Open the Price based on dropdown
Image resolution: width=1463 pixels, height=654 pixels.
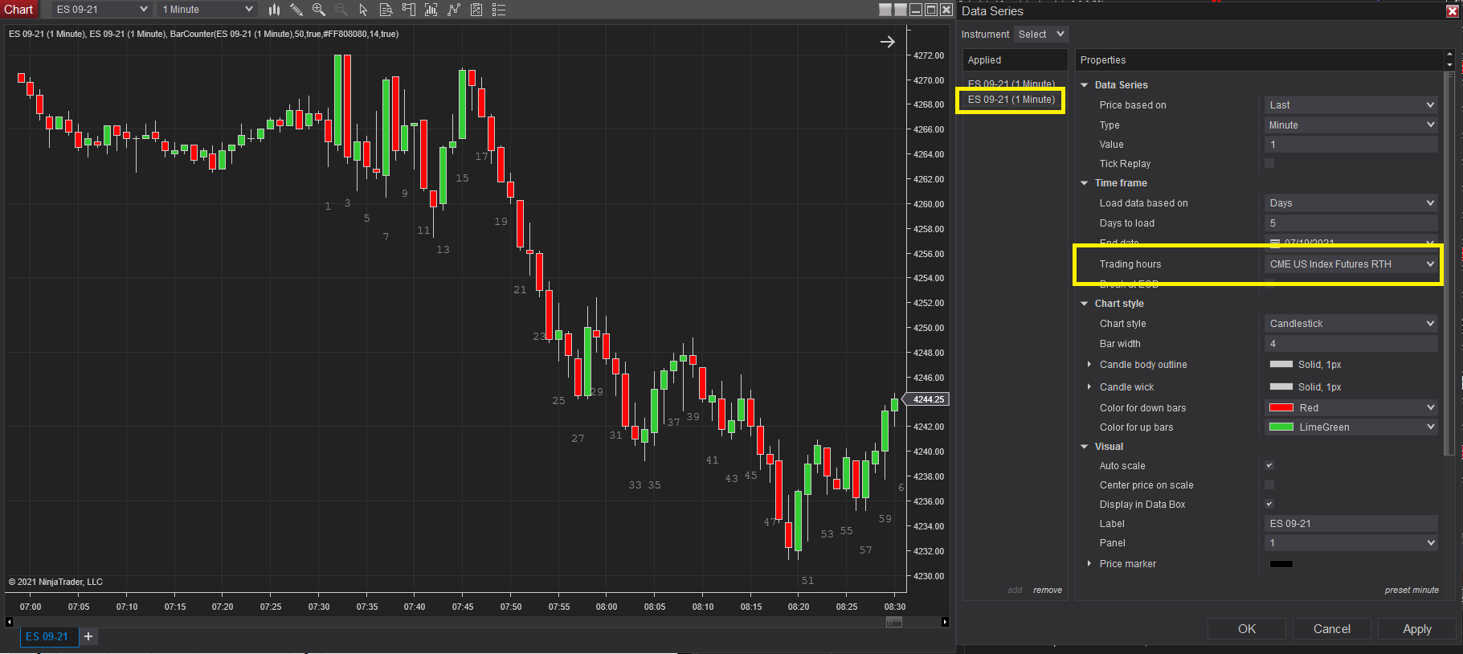pyautogui.click(x=1351, y=104)
